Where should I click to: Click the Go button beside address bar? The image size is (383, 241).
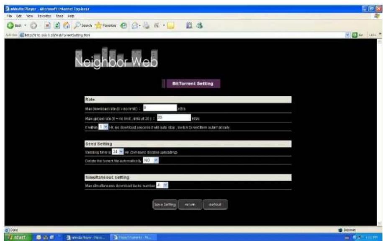pos(357,35)
